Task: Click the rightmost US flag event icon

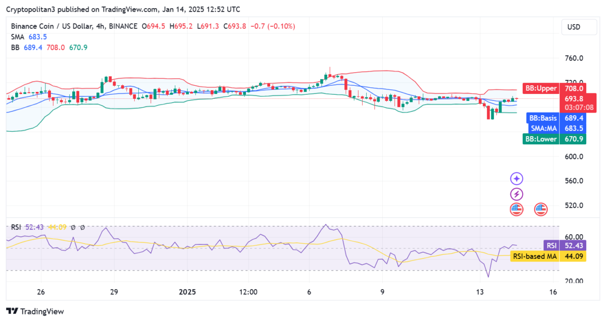Action: click(x=541, y=209)
